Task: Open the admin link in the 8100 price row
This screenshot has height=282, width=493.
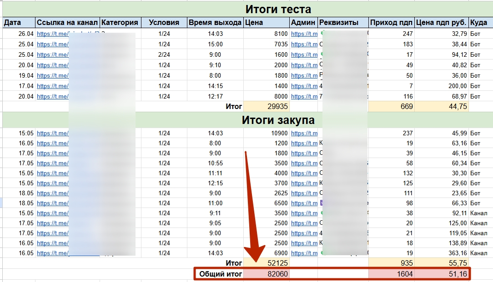Action: 304,34
